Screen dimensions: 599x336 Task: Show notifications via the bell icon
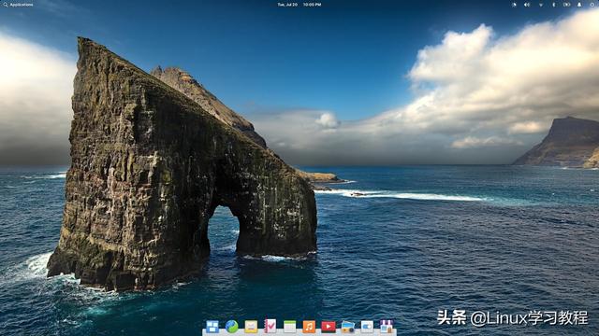coord(579,5)
